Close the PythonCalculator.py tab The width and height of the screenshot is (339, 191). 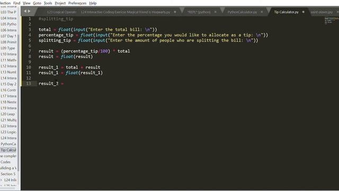[262, 12]
